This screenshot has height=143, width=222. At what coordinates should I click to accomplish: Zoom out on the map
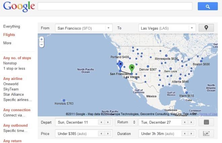tap(42, 44)
